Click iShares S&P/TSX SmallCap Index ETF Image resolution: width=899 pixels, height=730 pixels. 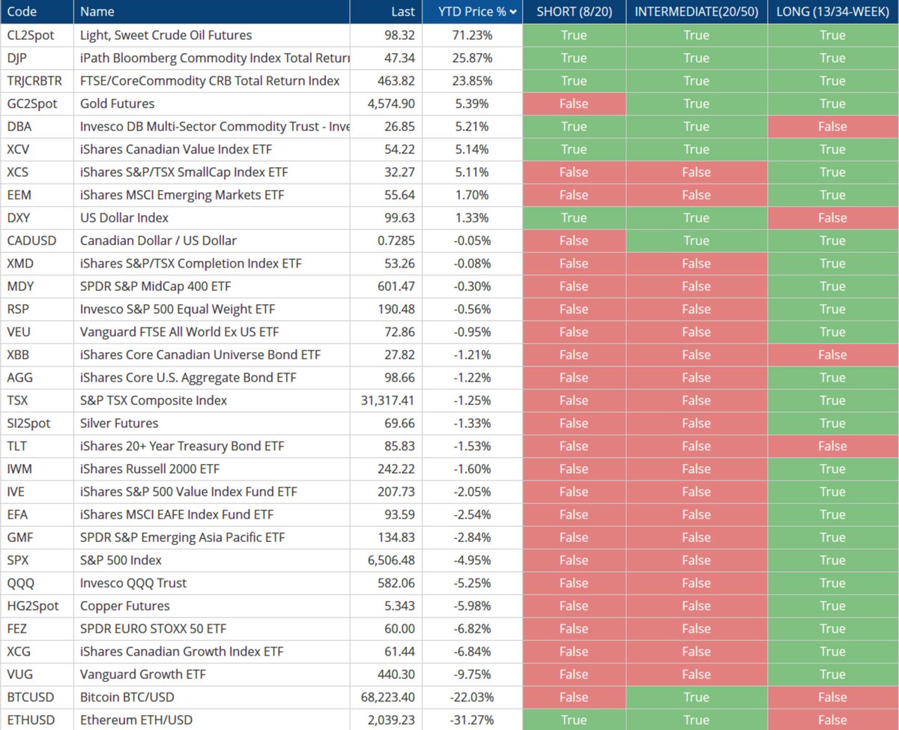(184, 172)
